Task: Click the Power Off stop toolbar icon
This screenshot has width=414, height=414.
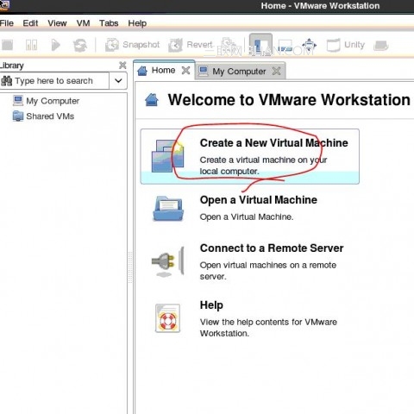Action: pos(7,45)
